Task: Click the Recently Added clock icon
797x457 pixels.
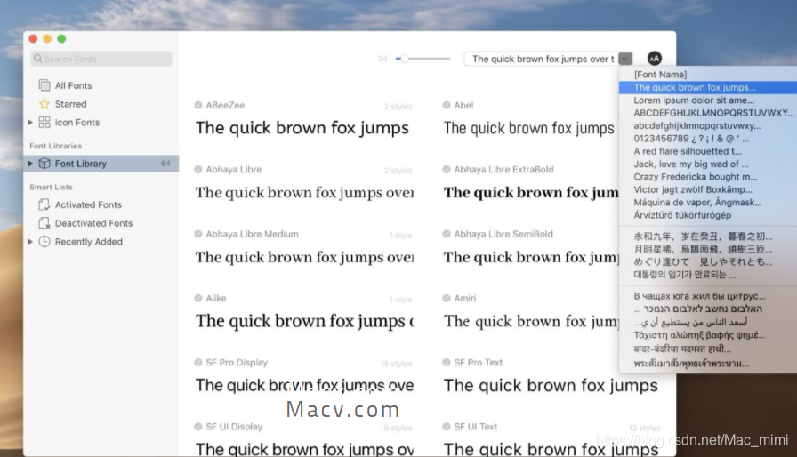Action: [44, 242]
